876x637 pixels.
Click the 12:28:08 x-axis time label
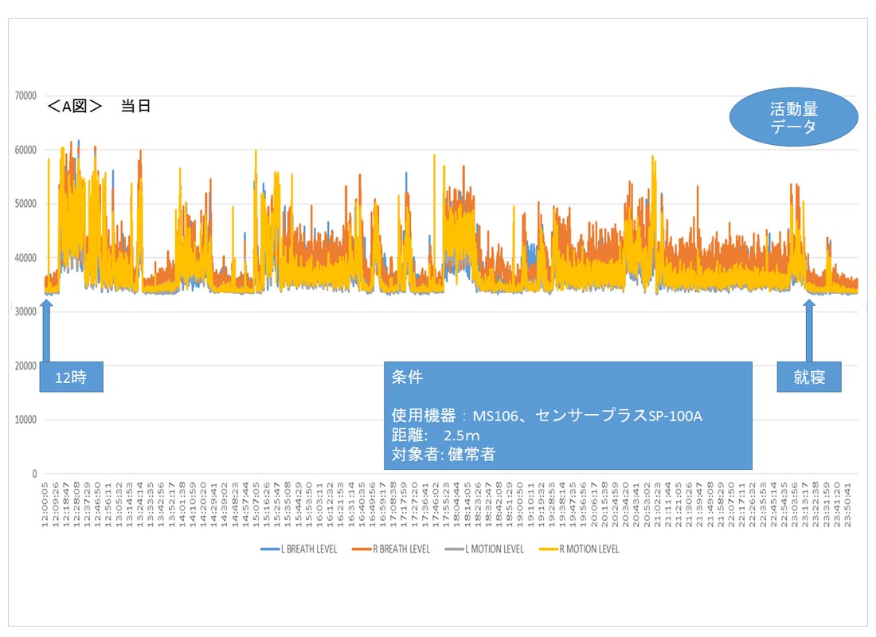(x=76, y=505)
